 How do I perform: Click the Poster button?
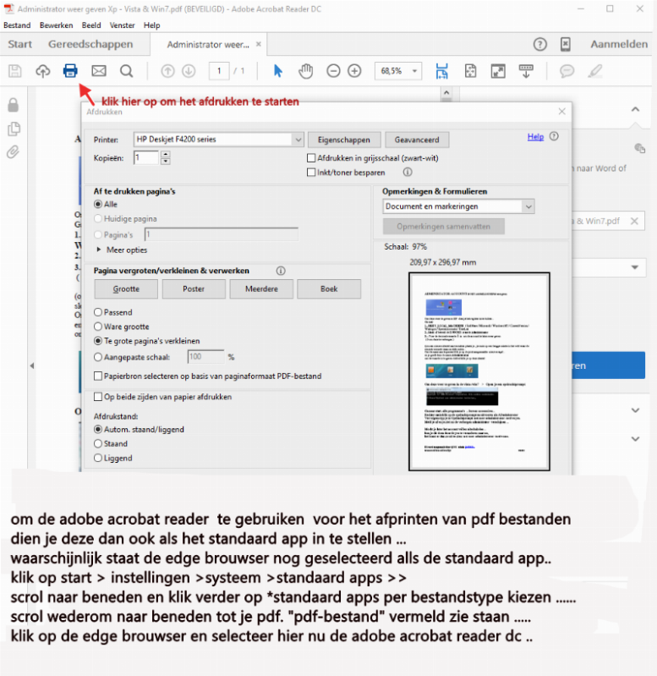point(194,289)
